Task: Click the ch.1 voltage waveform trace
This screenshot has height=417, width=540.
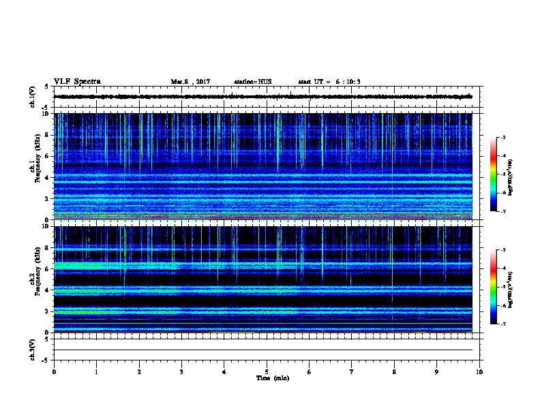Action: pos(263,97)
